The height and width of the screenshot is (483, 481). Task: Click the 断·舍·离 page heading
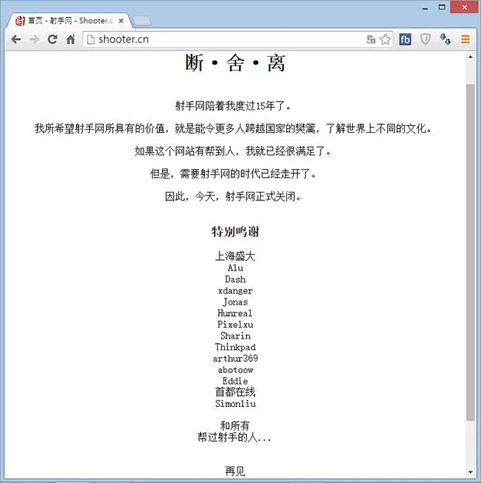click(235, 63)
